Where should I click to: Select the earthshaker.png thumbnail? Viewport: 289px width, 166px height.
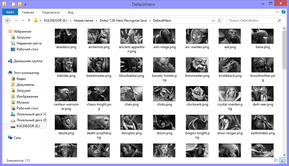pos(262,122)
